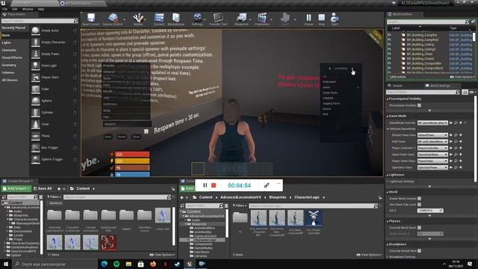The width and height of the screenshot is (478, 269).
Task: Open View Options in World Outliner
Action: pos(462,77)
